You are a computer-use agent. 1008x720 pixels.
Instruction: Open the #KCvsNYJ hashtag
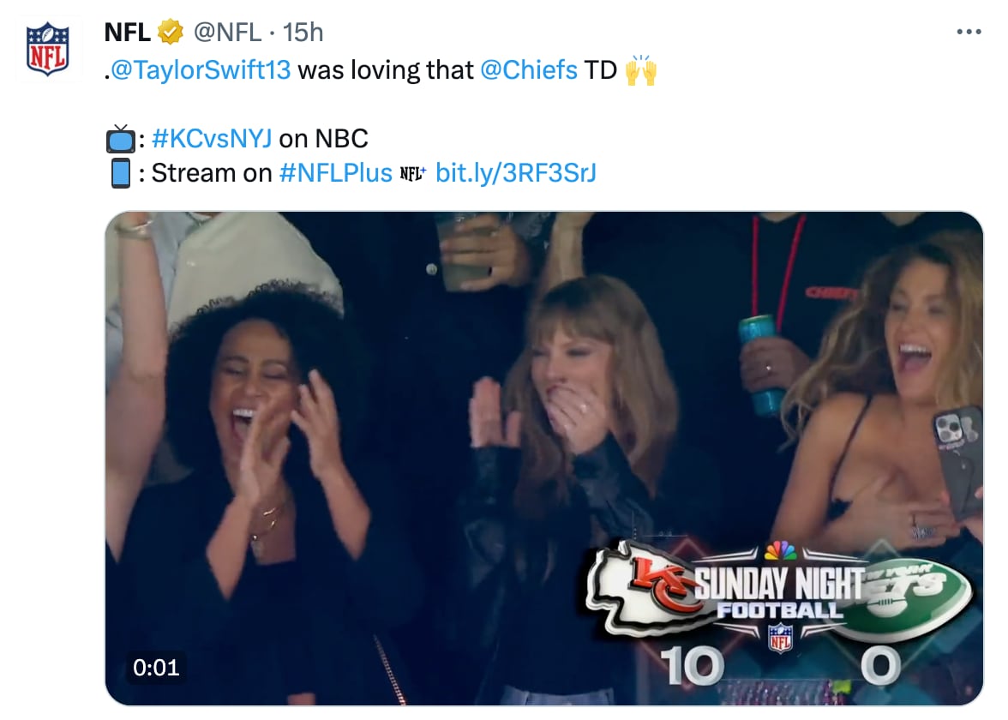(212, 138)
